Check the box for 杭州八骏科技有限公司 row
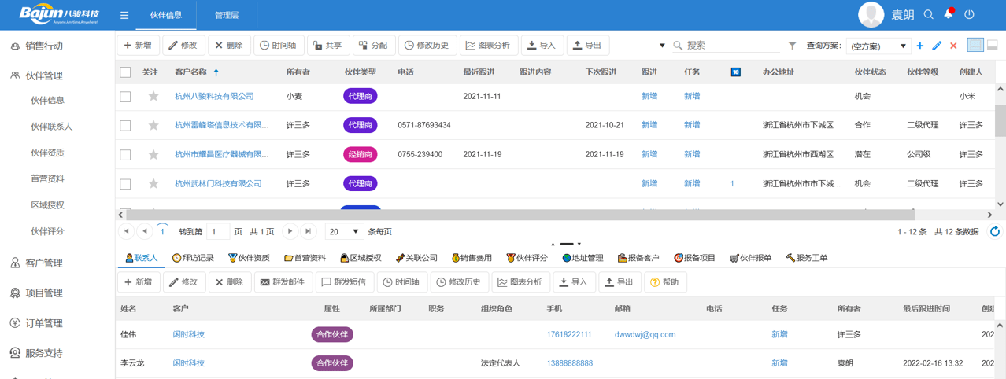 (125, 96)
